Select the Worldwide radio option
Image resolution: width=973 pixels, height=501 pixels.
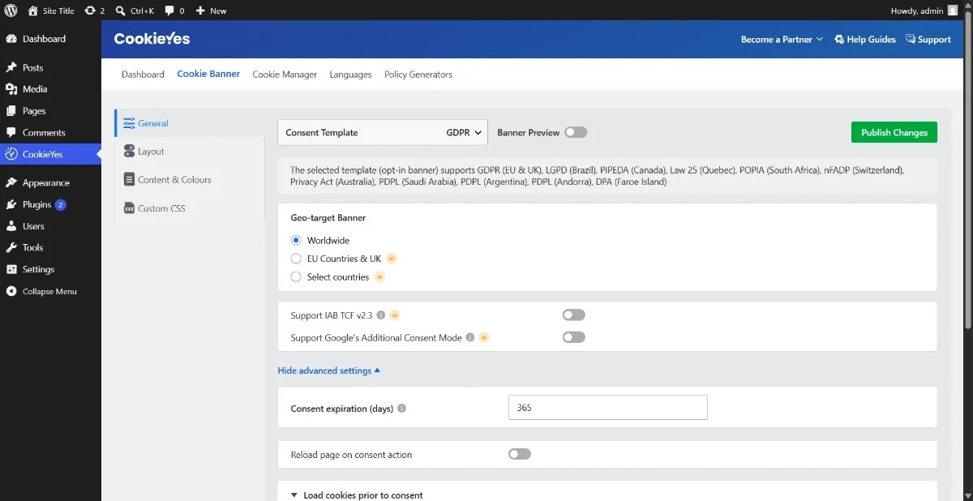[296, 241]
